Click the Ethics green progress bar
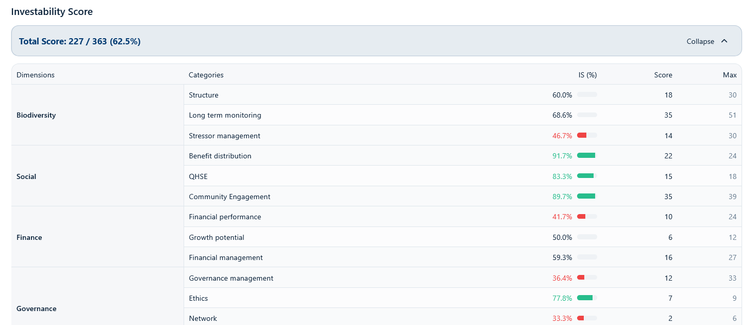Screen dimensions: 755x325 pyautogui.click(x=587, y=298)
